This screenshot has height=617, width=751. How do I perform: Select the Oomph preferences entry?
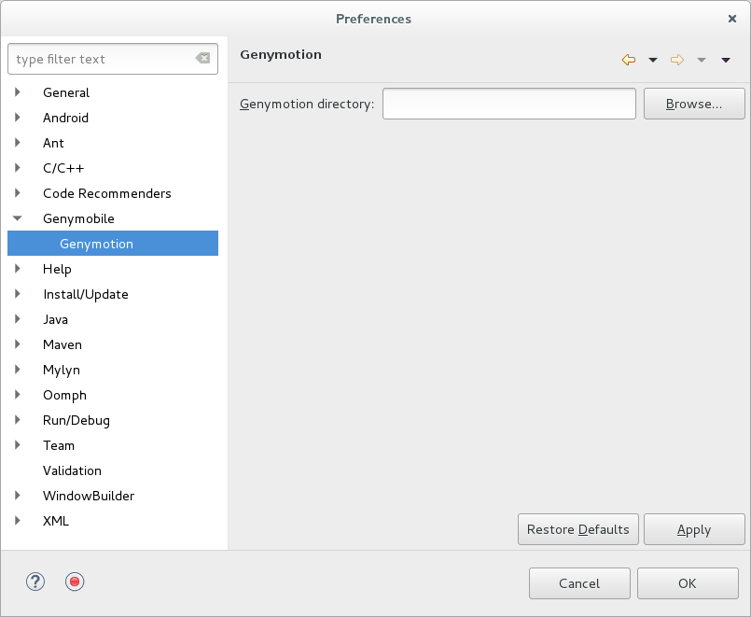click(x=64, y=395)
